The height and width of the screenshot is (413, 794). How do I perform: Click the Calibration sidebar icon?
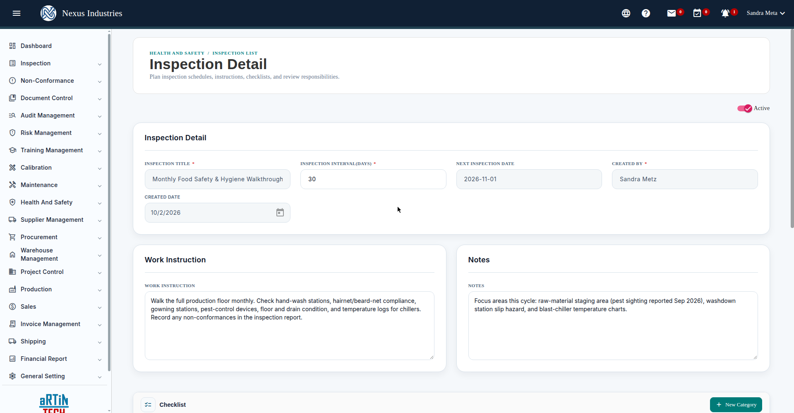tap(12, 168)
